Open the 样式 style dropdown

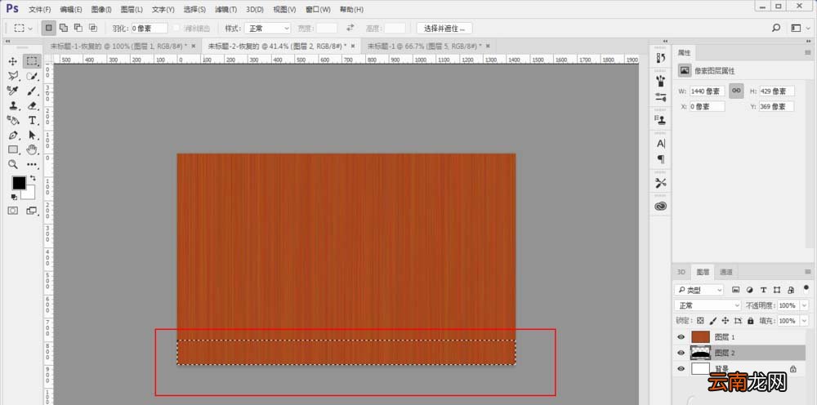267,28
